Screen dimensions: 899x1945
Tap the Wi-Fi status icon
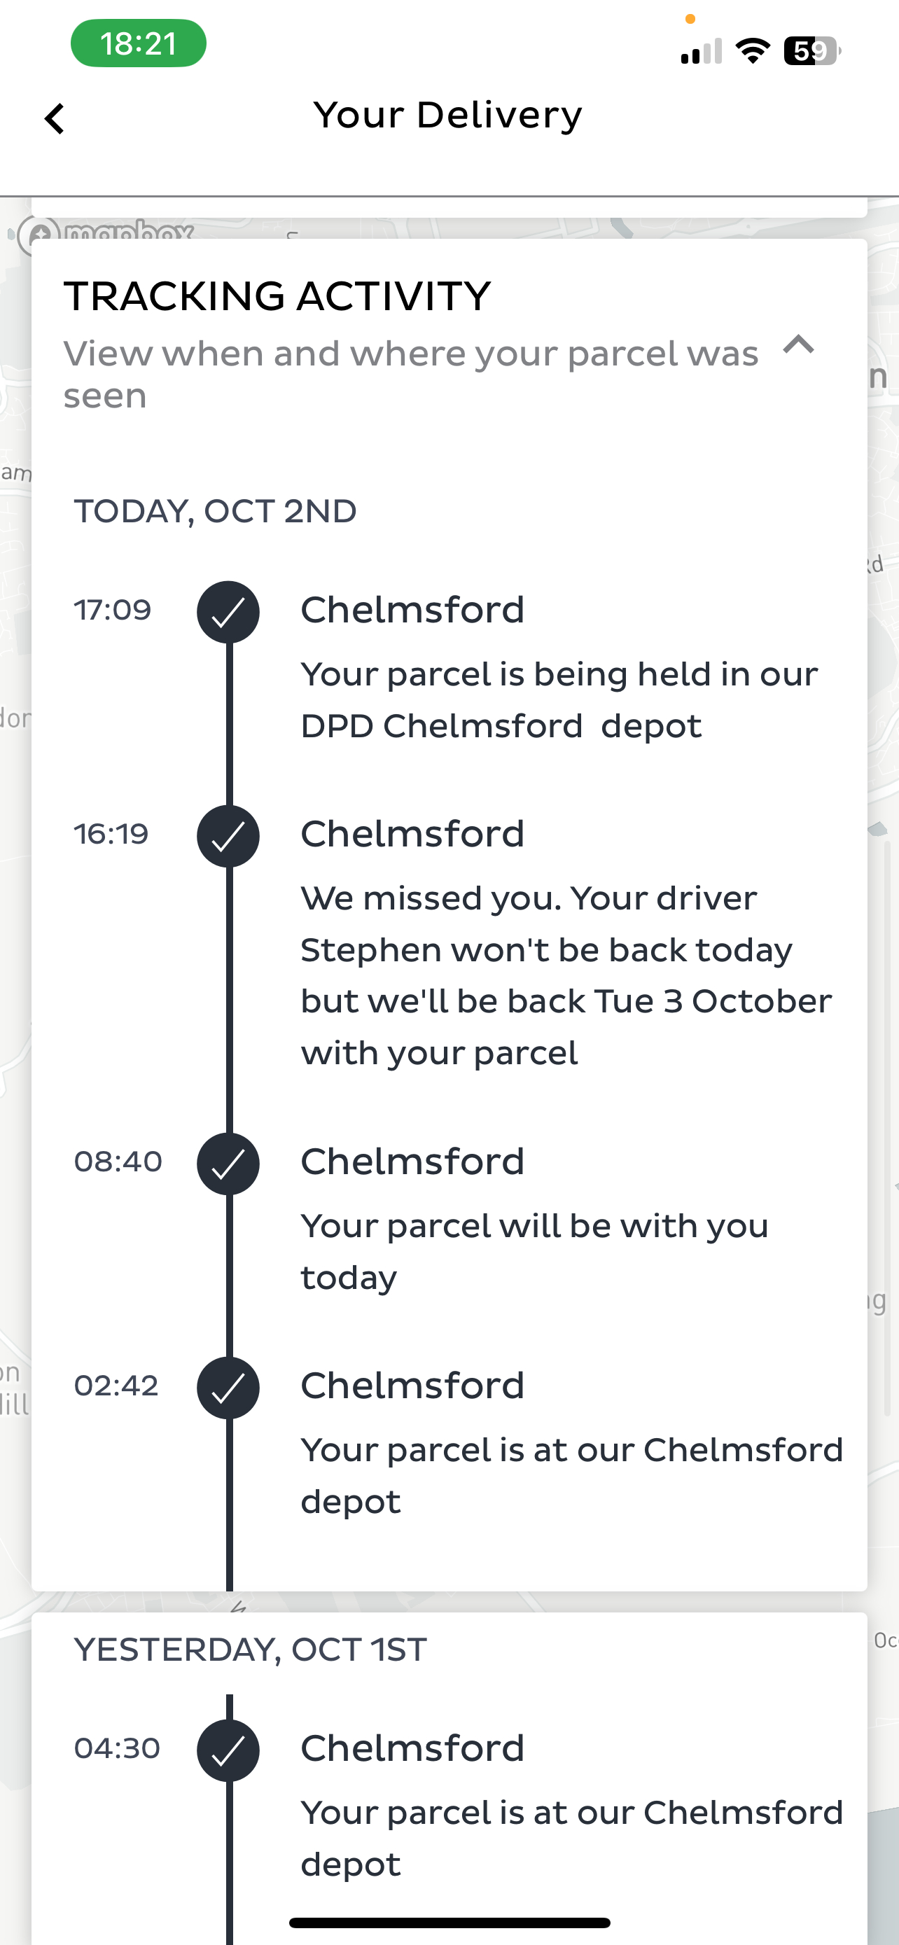[x=753, y=51]
